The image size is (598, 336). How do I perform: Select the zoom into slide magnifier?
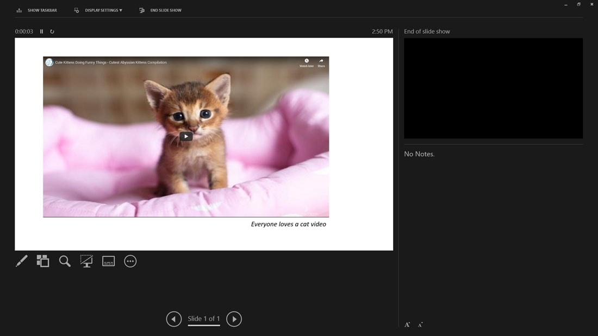(65, 261)
